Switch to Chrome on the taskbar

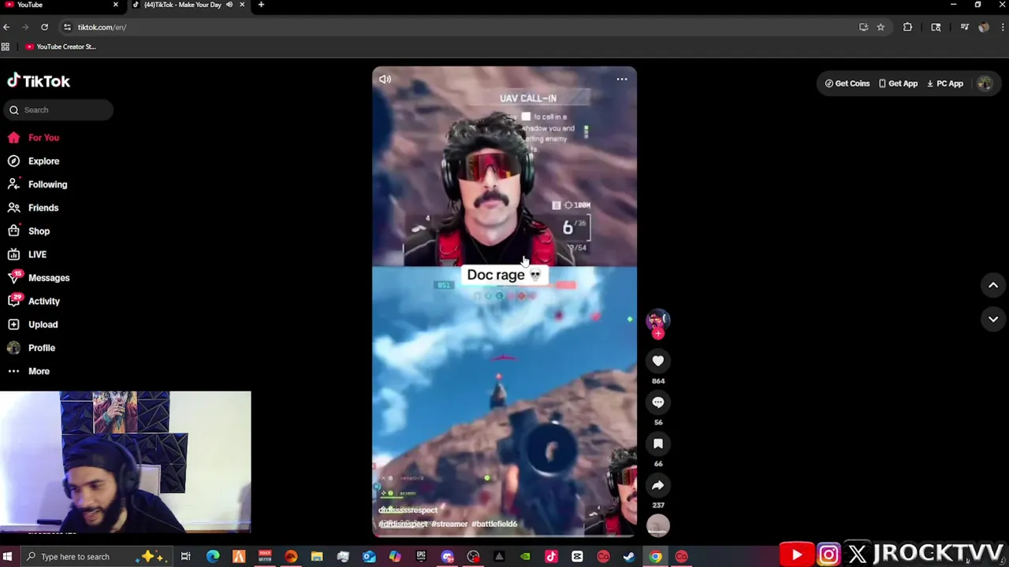click(655, 557)
